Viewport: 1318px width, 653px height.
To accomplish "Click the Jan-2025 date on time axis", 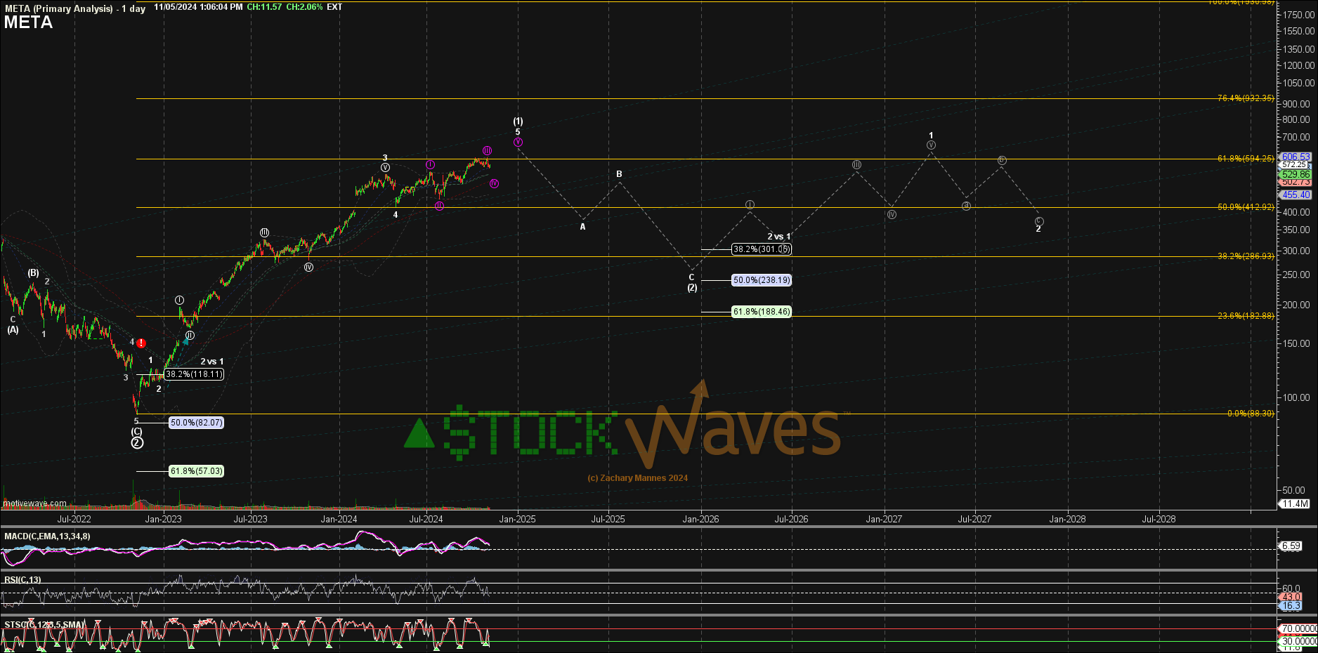I will pos(517,520).
